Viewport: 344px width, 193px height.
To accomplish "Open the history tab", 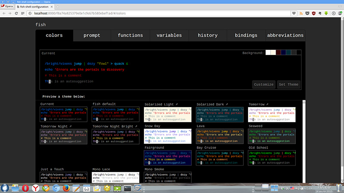I will coord(208,36).
